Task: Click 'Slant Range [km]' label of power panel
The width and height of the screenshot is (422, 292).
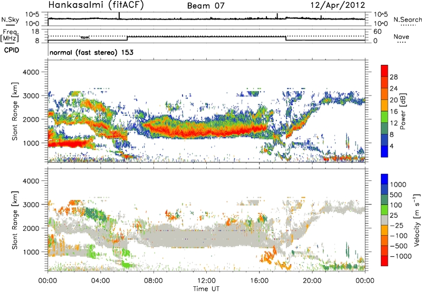Action: click(x=15, y=111)
